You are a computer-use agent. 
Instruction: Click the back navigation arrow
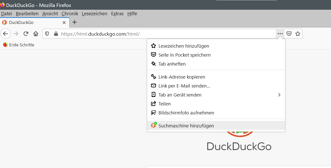click(5, 34)
